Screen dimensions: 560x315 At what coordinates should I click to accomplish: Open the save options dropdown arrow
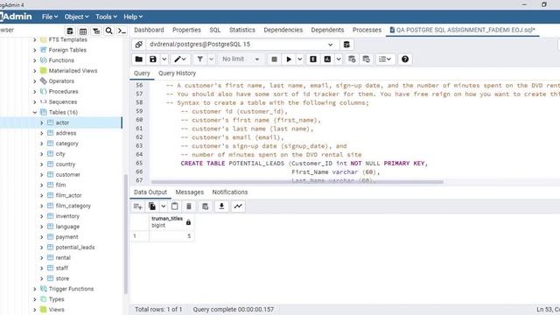(164, 59)
